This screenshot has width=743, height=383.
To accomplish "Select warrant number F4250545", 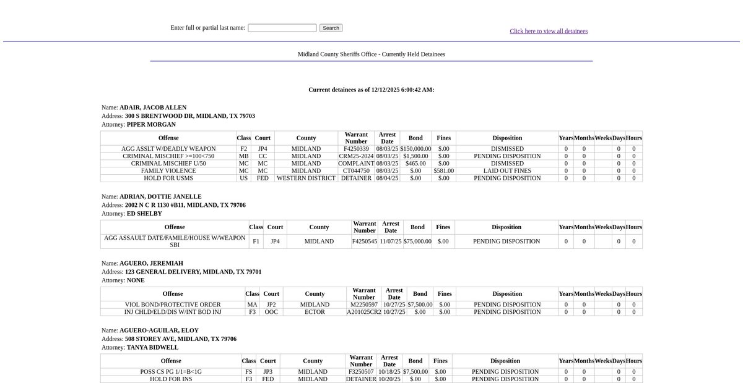I will (364, 242).
